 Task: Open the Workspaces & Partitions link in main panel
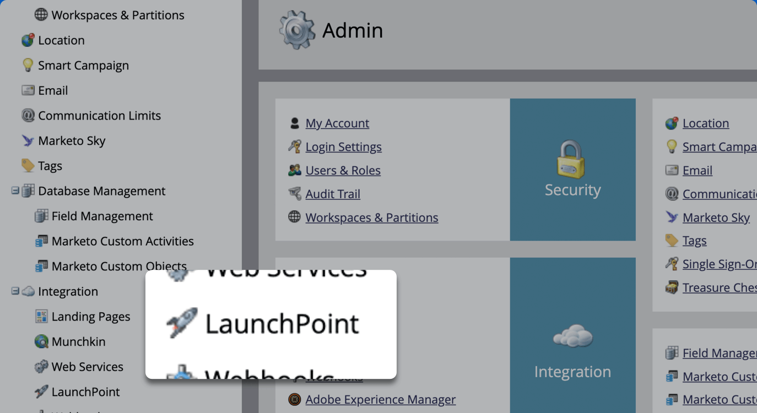coord(372,218)
